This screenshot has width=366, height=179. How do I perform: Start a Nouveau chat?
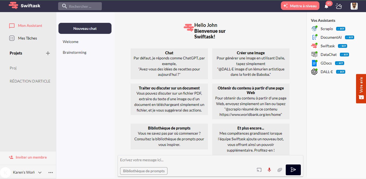[x=85, y=28]
